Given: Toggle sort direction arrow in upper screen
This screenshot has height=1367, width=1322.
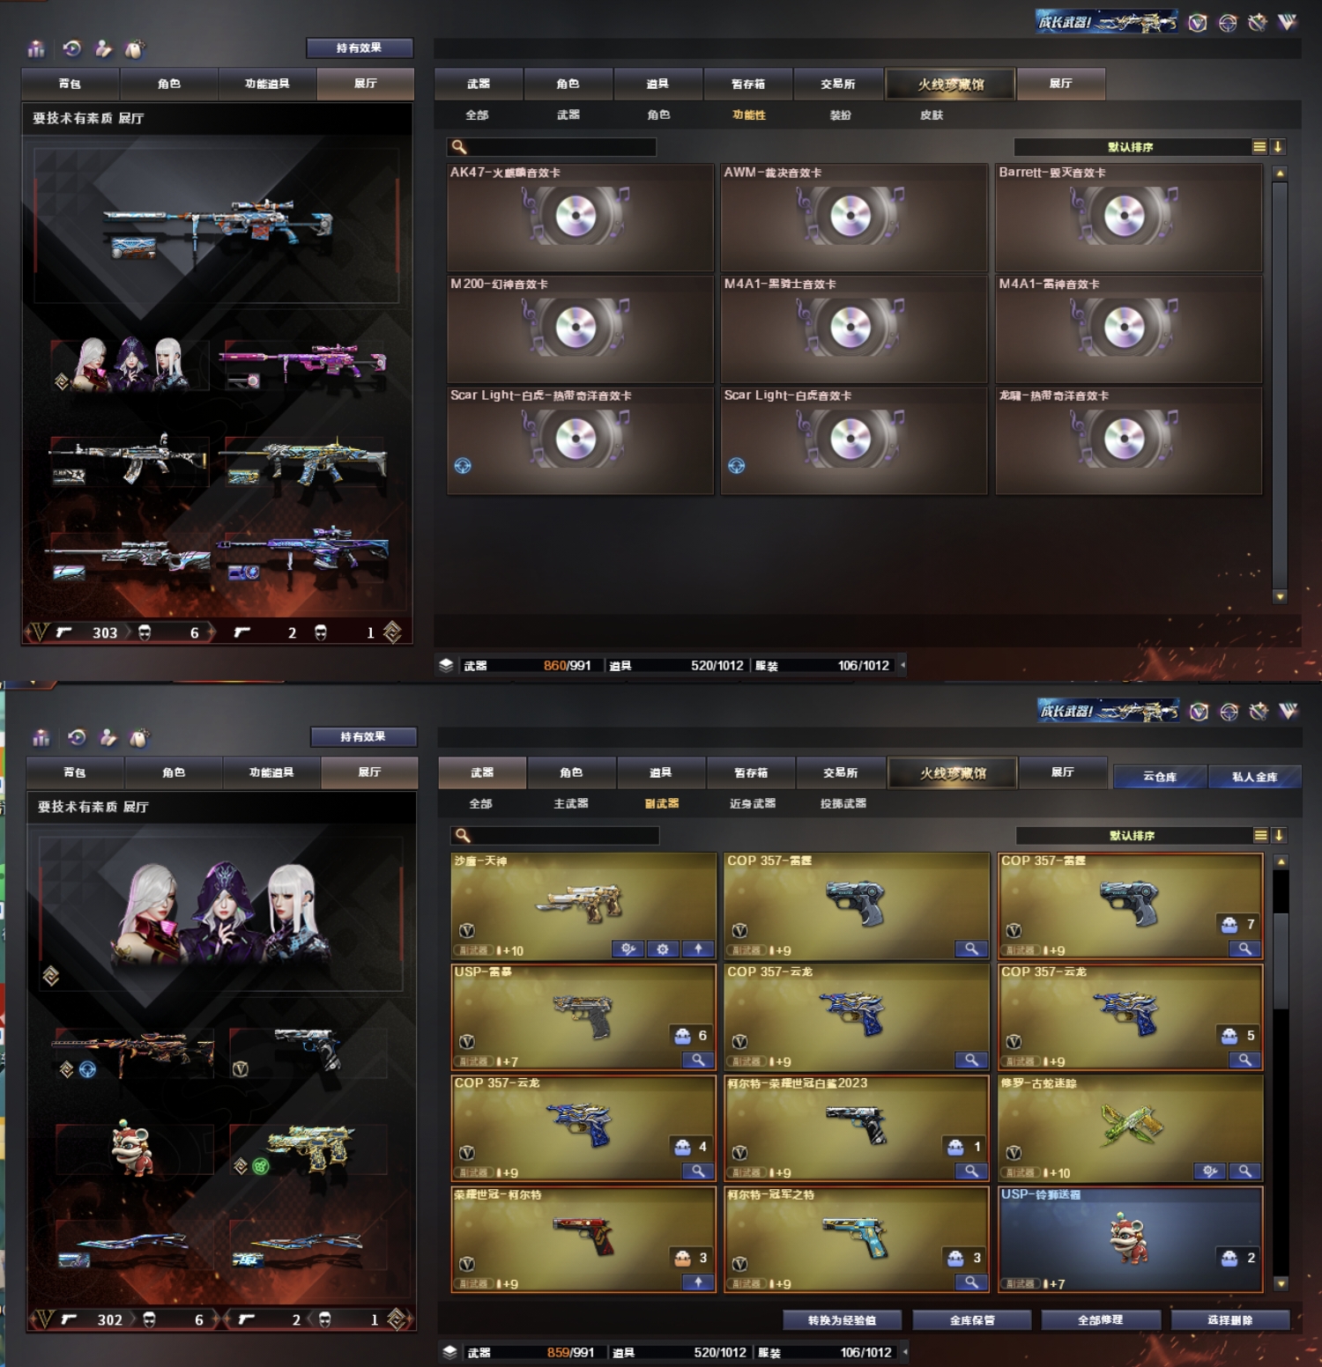Looking at the screenshot, I should click(x=1277, y=147).
